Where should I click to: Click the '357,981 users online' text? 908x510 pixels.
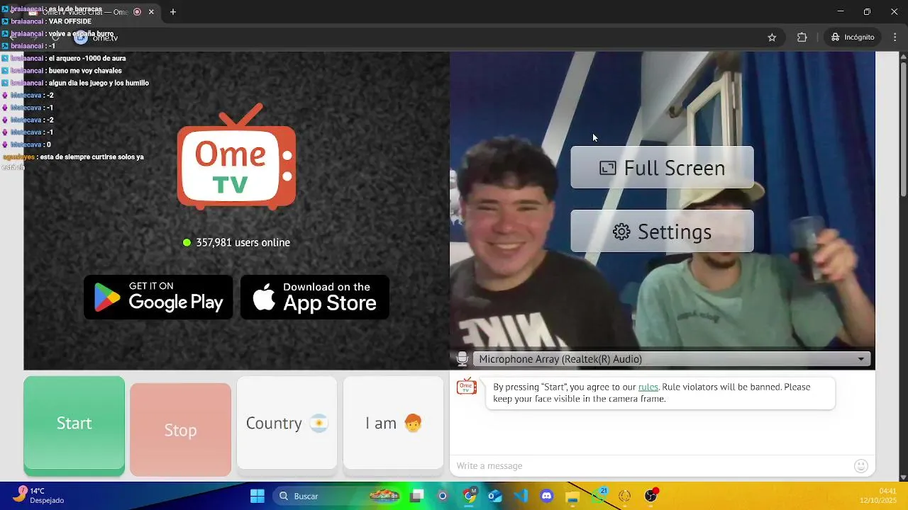[x=243, y=242]
